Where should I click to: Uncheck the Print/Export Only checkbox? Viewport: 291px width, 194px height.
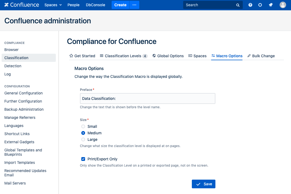[83, 159]
